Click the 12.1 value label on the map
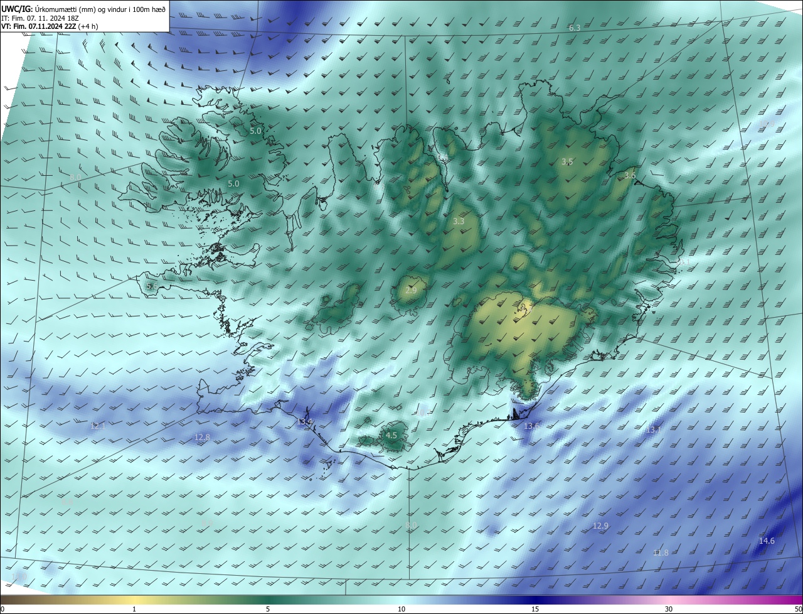The image size is (803, 614). tap(98, 426)
